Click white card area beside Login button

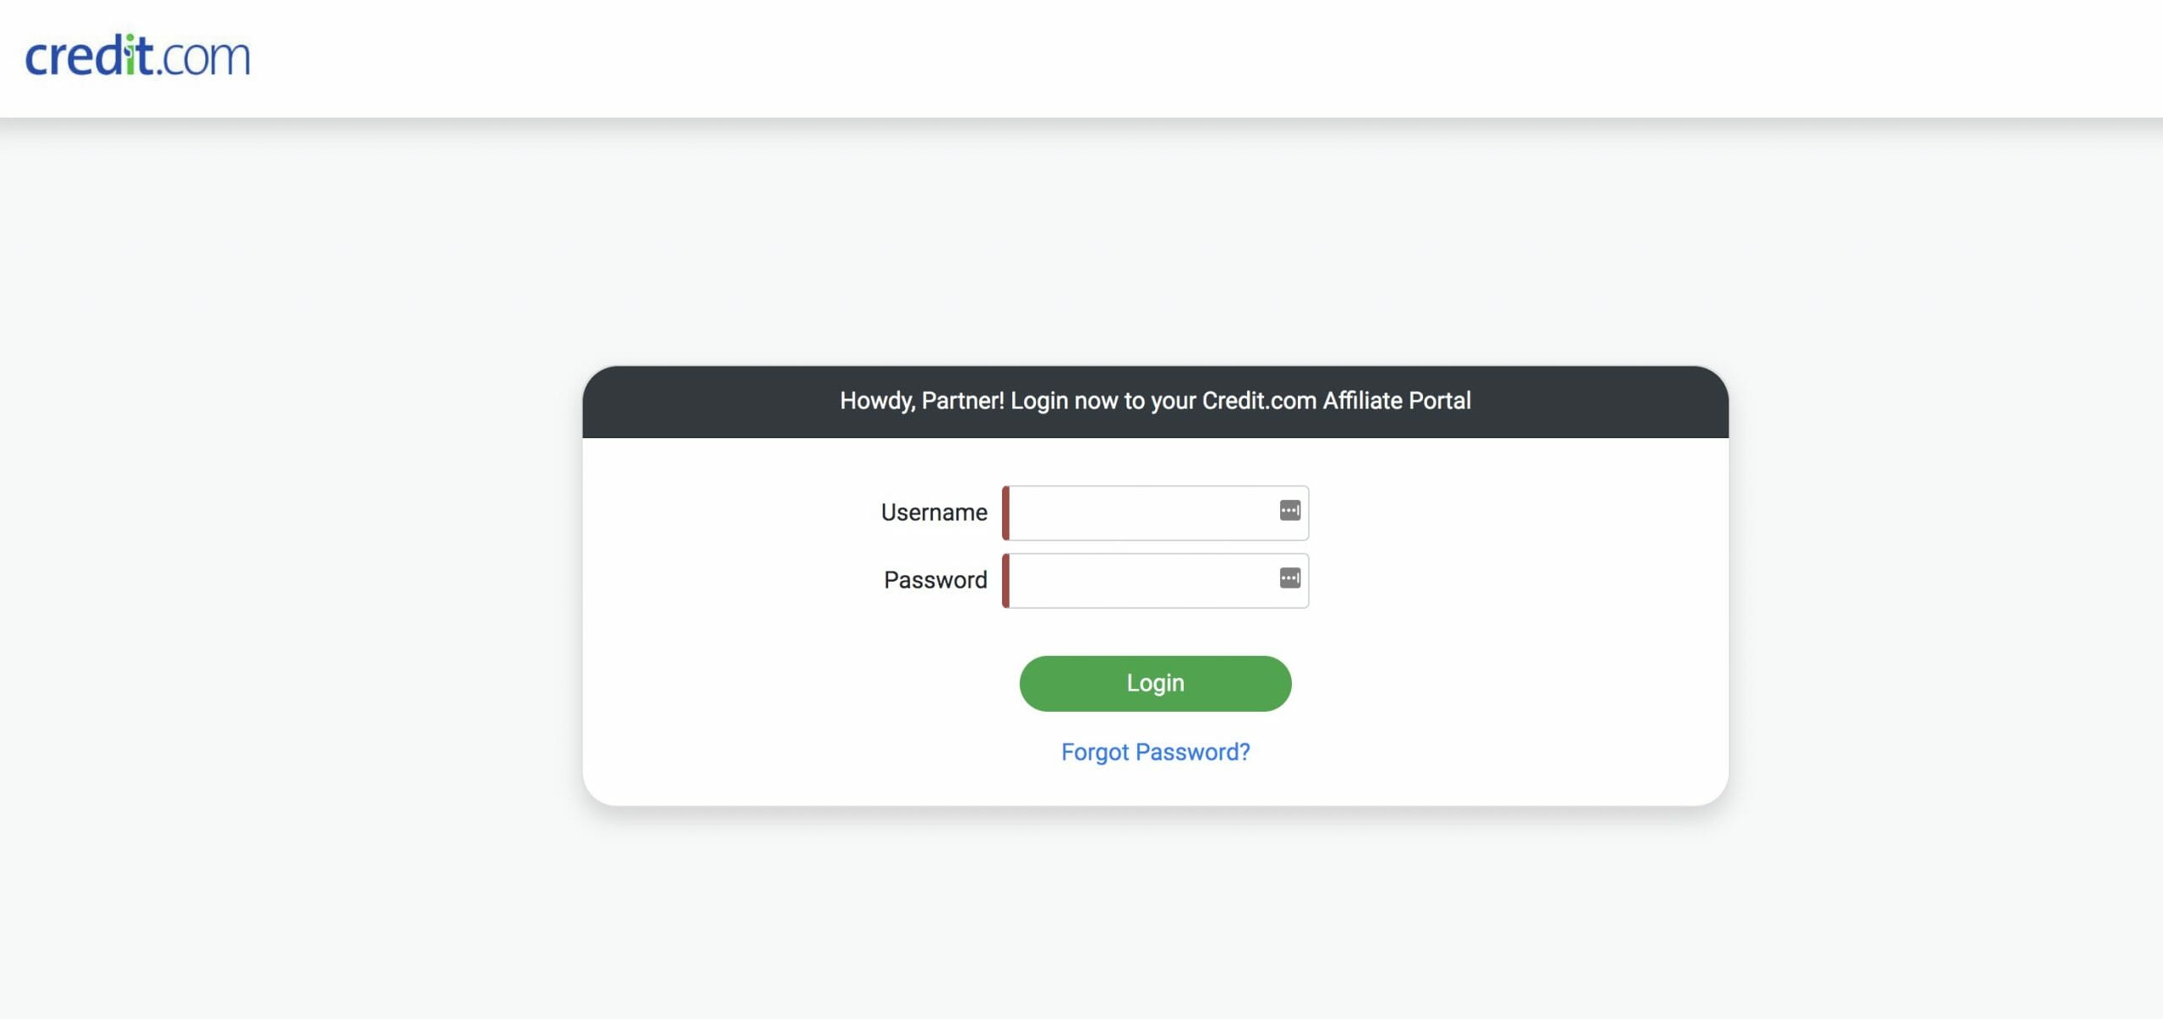click(x=1504, y=684)
